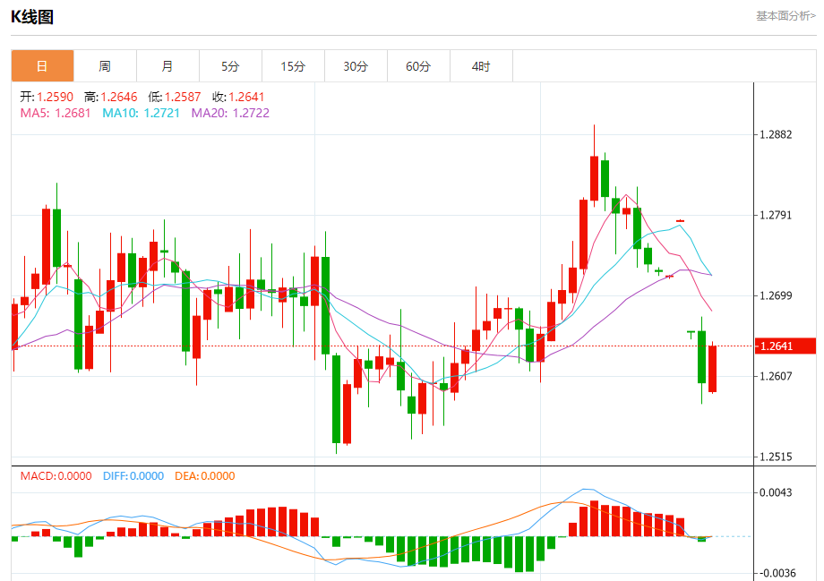Click the last red candlestick on the chart
Viewport: 824px width, 581px height.
click(x=713, y=369)
